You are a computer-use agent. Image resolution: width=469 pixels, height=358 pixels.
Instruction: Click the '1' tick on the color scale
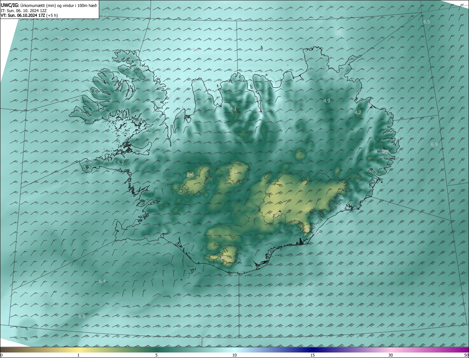pos(78,355)
